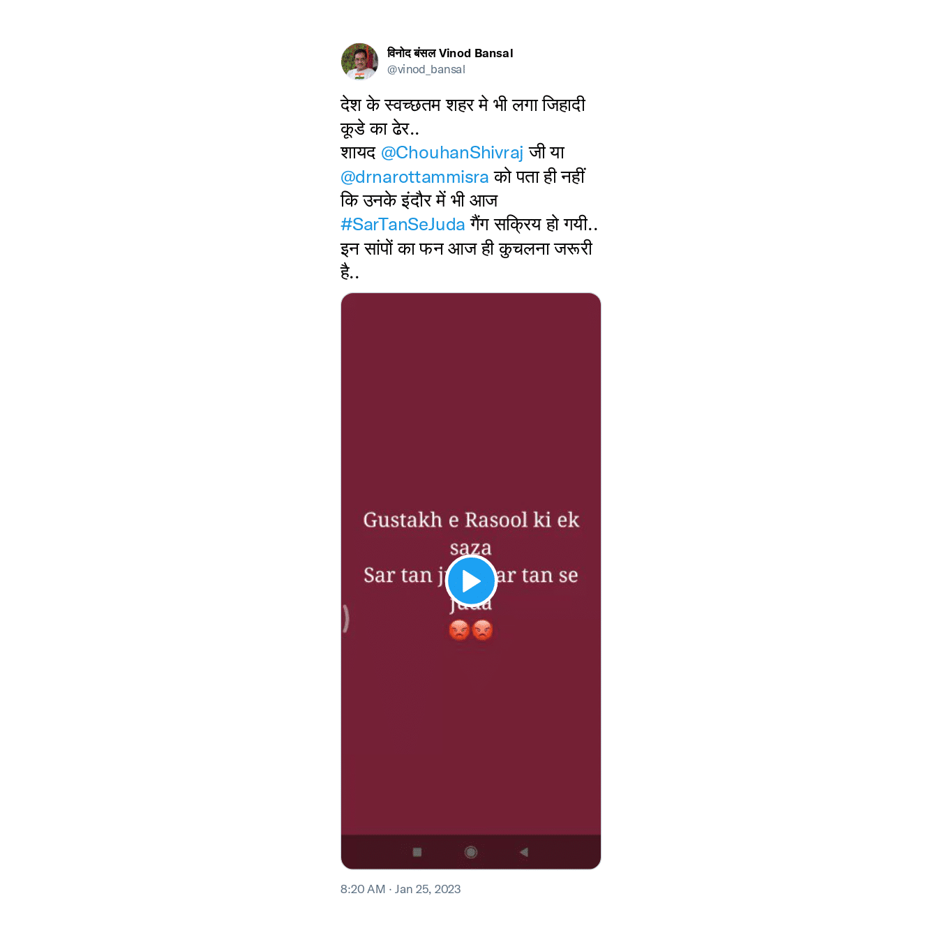Click the dark navigation bar in video

(x=471, y=852)
